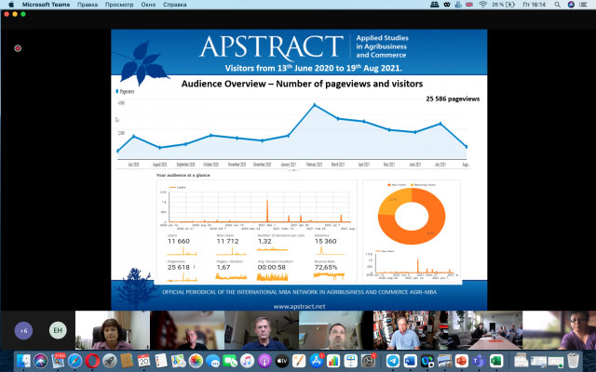Click the Users value 11 660
Viewport: 596px width, 372px height.
coord(178,241)
